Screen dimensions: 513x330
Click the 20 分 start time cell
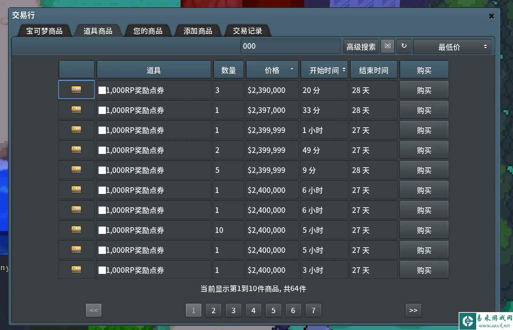324,90
